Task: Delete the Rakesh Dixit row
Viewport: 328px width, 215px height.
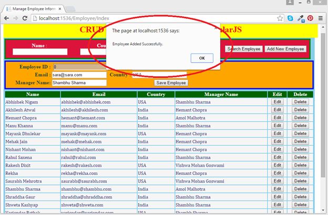Action: 300,165
